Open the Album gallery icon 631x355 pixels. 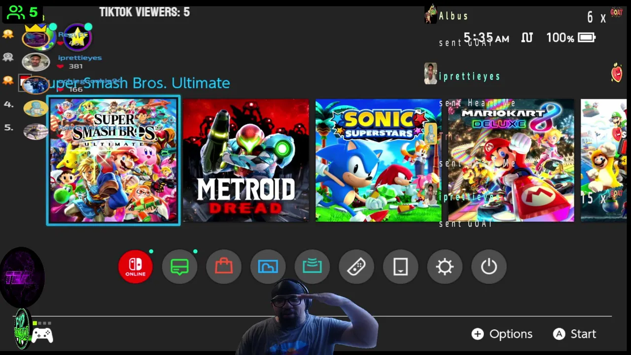(x=268, y=267)
